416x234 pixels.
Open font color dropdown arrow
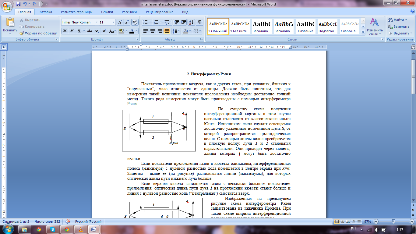[137, 31]
